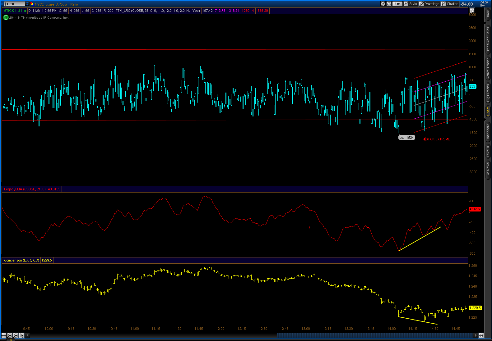The image size is (492, 341).
Task: Open the Live News side tab
Action: pyautogui.click(x=488, y=170)
